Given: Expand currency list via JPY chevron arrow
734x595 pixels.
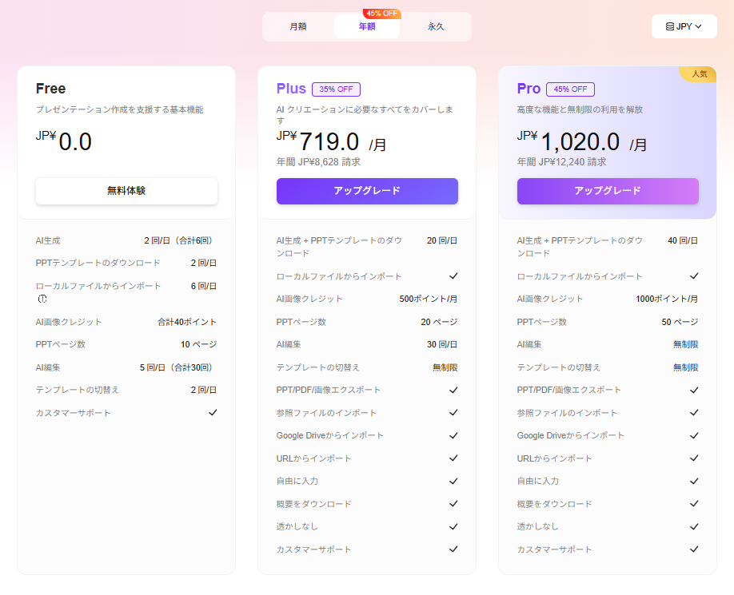Looking at the screenshot, I should tap(699, 26).
